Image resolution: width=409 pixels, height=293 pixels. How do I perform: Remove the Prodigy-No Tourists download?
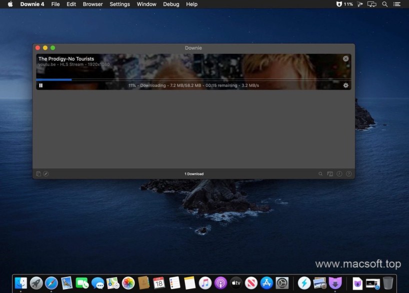coord(345,58)
